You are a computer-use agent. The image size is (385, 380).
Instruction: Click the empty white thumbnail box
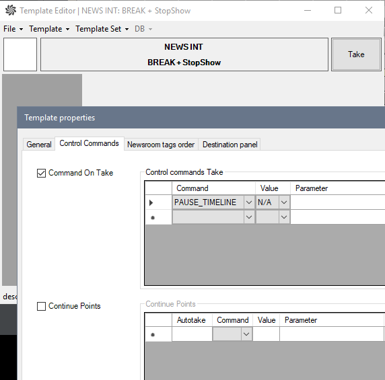[20, 54]
